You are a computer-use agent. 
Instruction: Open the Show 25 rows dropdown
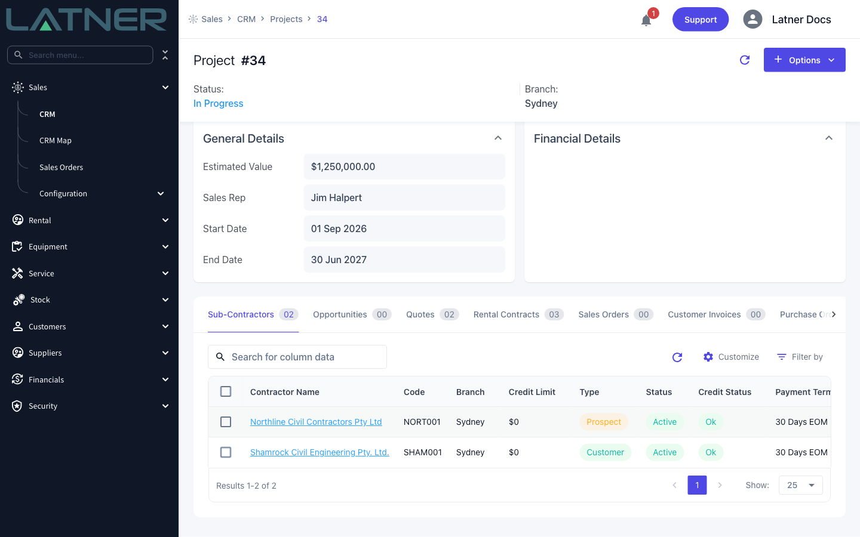pos(801,485)
